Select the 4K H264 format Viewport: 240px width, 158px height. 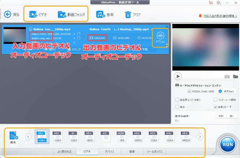74,137
